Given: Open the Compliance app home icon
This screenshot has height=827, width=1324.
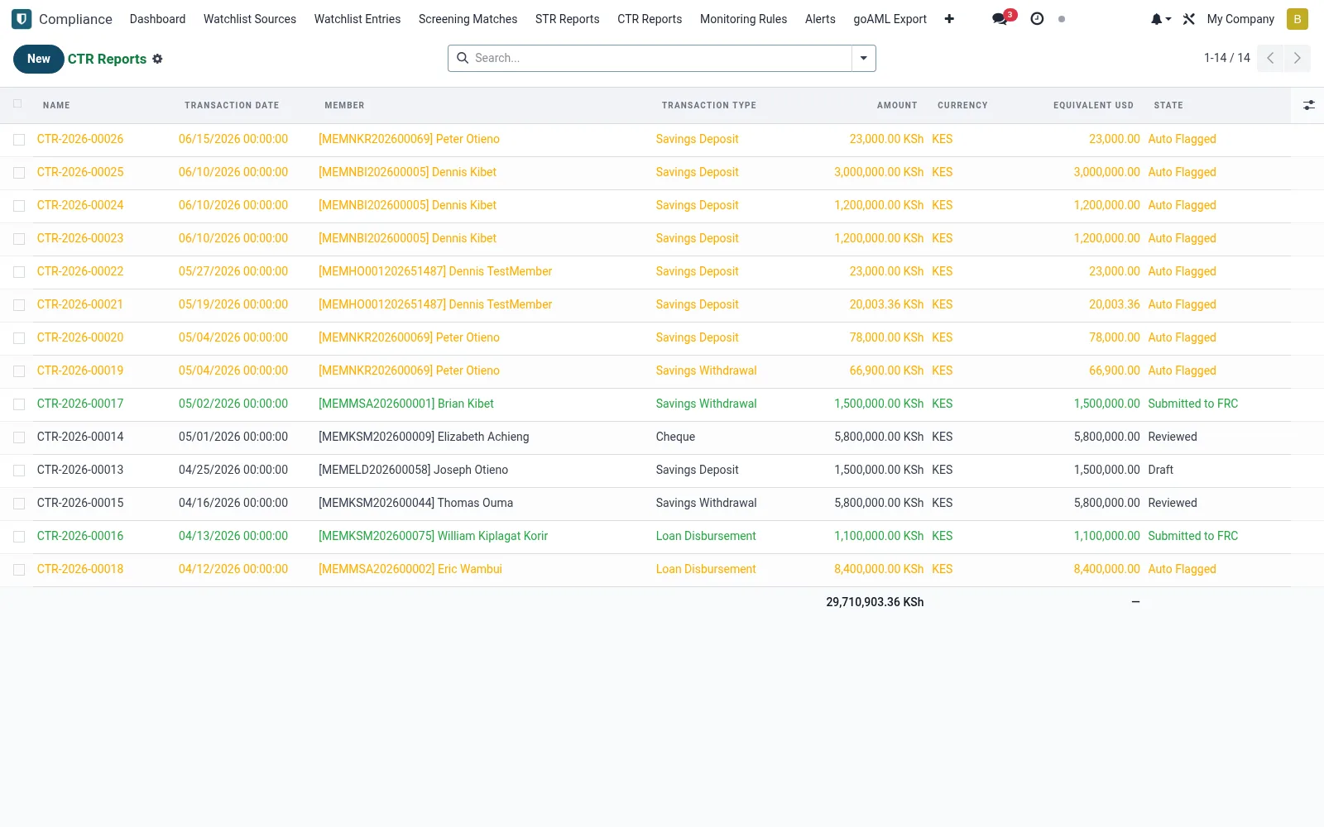Looking at the screenshot, I should (x=22, y=19).
